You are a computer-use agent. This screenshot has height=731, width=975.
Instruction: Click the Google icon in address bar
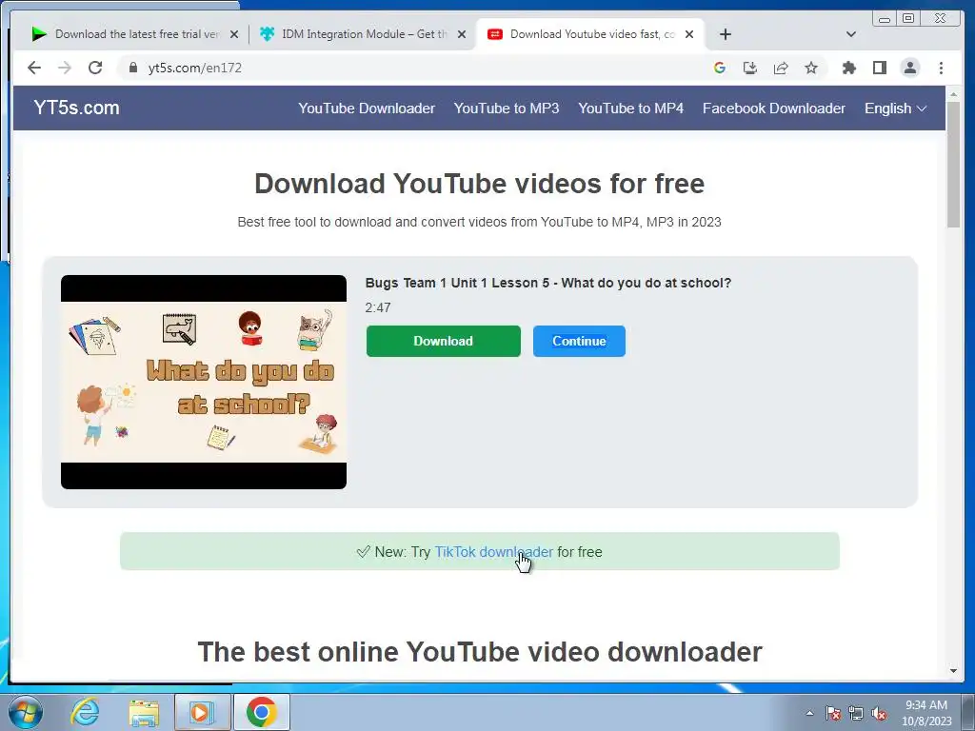click(x=720, y=68)
